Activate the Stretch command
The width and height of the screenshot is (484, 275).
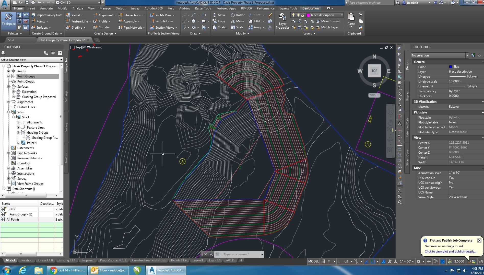point(219,27)
